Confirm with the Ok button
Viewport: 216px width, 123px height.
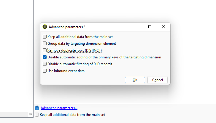pyautogui.click(x=135, y=80)
